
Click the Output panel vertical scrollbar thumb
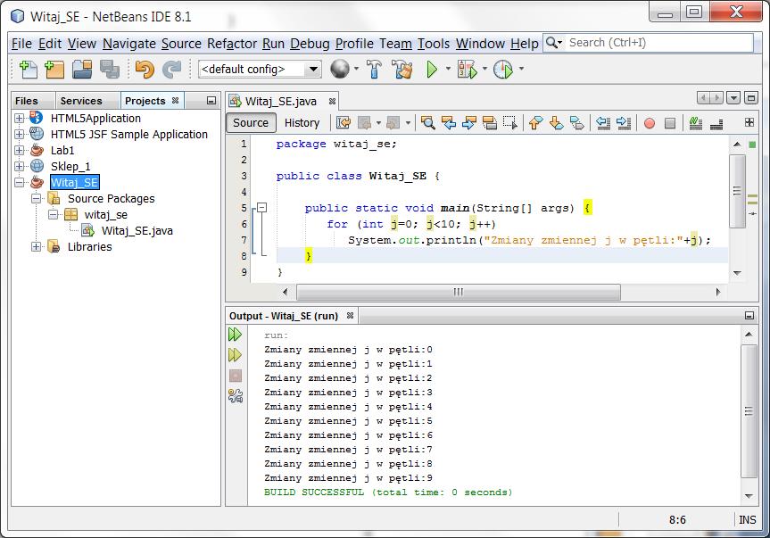(x=749, y=411)
